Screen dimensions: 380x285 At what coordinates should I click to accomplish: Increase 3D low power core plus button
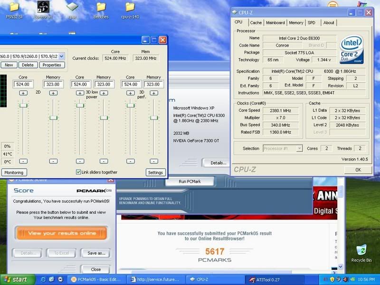point(80,93)
